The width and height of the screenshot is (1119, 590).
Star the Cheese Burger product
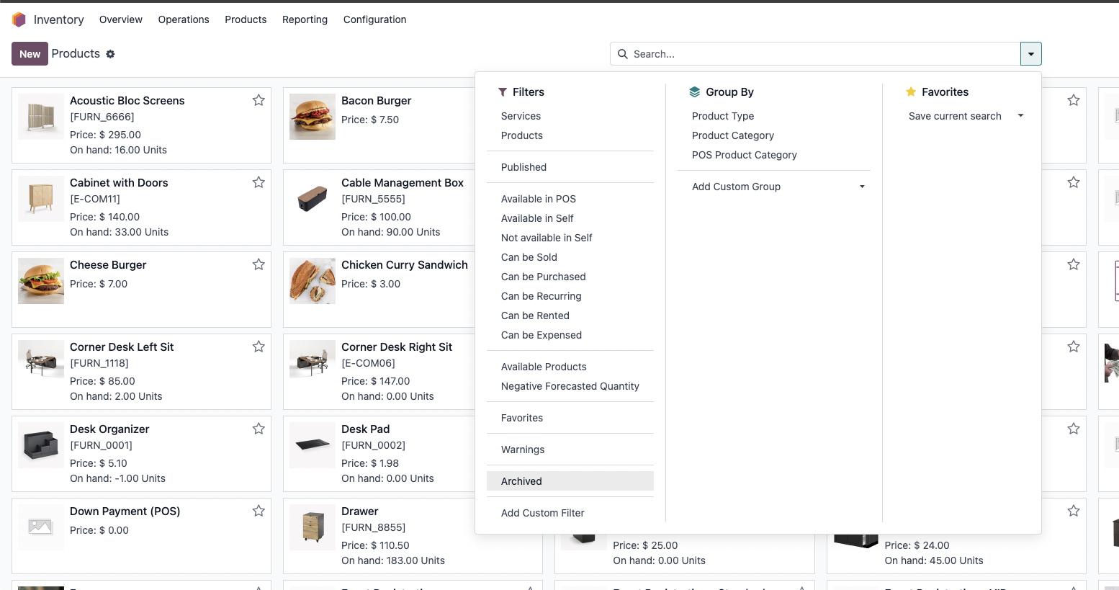[259, 264]
